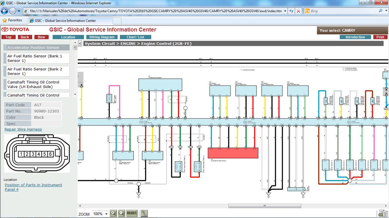Click the A17 part code value

tap(38, 105)
